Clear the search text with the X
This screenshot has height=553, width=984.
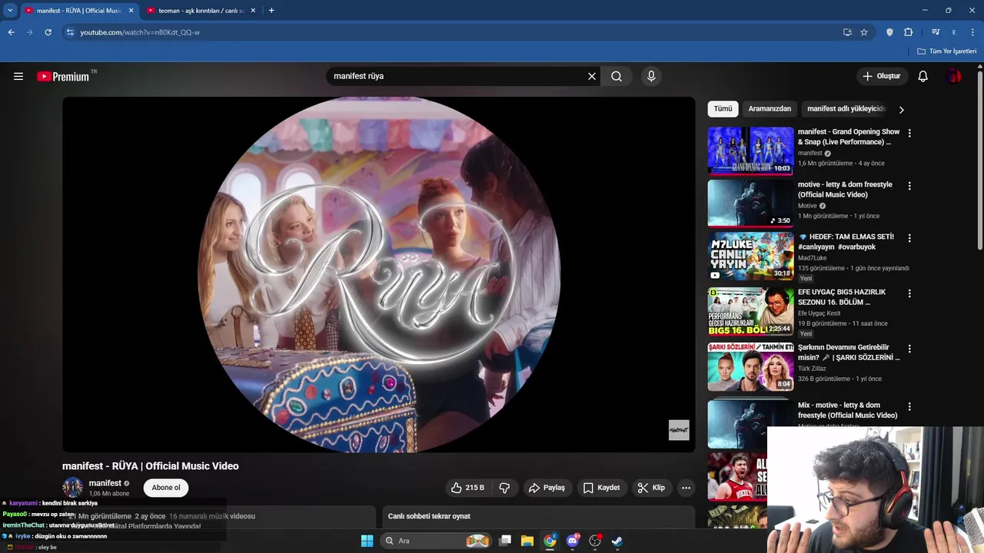point(592,76)
